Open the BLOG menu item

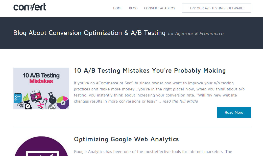133,8
